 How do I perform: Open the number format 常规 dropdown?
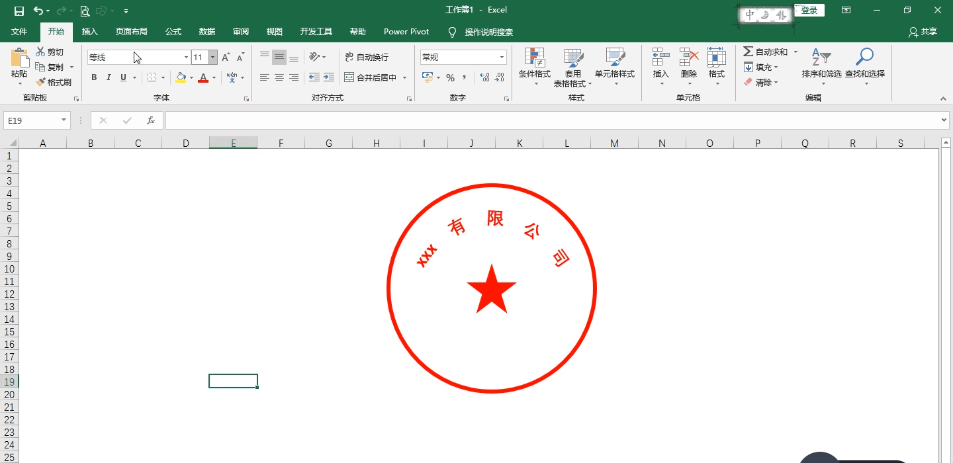click(502, 58)
